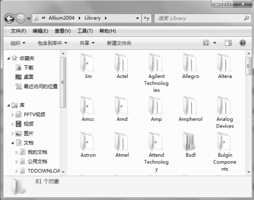254x200 pixels.
Task: Click the refresh button beside address bar
Action: pos(147,18)
